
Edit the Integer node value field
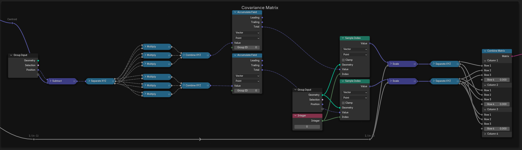click(307, 127)
